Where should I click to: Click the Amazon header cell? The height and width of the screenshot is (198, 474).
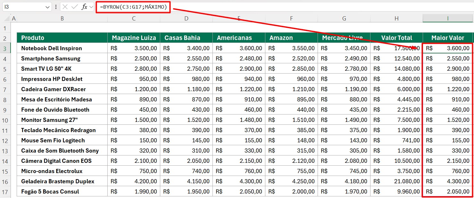point(291,38)
